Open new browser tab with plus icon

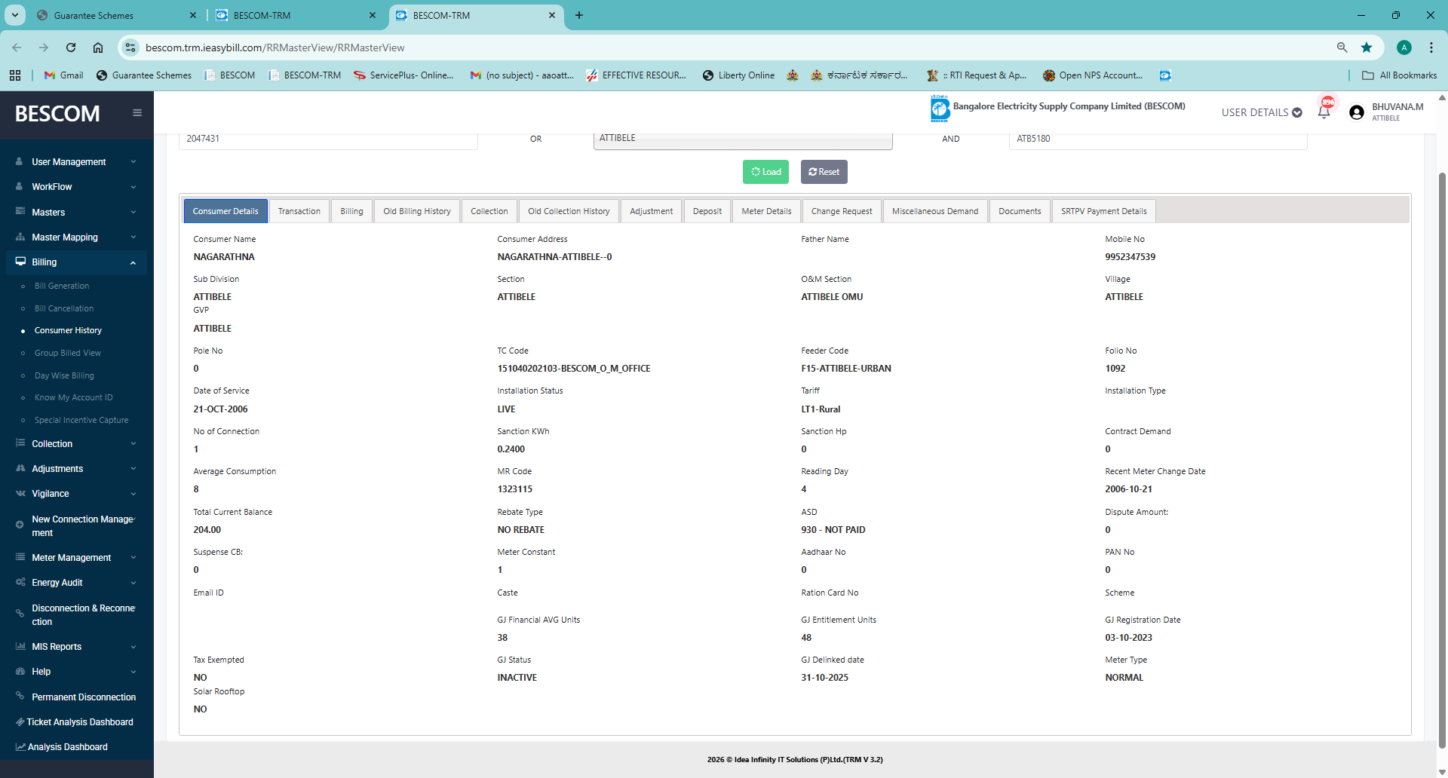(579, 15)
